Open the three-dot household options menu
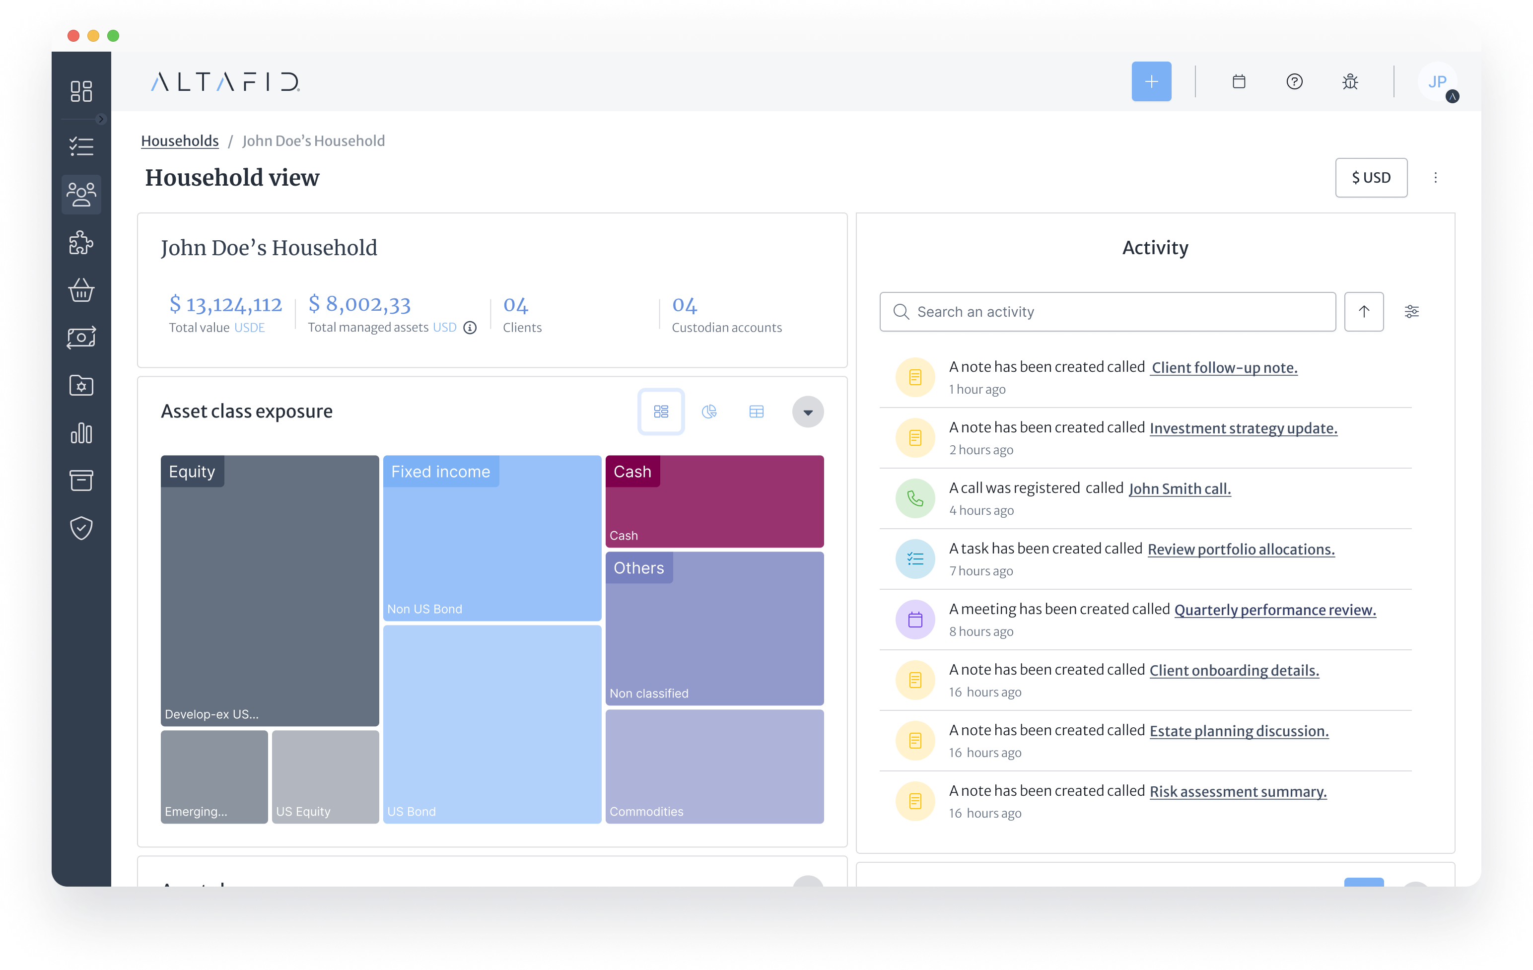The width and height of the screenshot is (1533, 970). point(1435,178)
